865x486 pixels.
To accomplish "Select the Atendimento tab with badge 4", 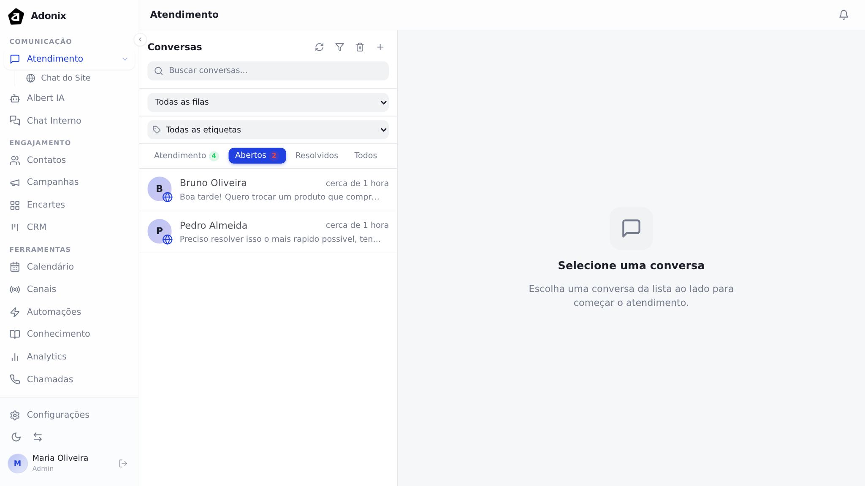I will tap(186, 156).
